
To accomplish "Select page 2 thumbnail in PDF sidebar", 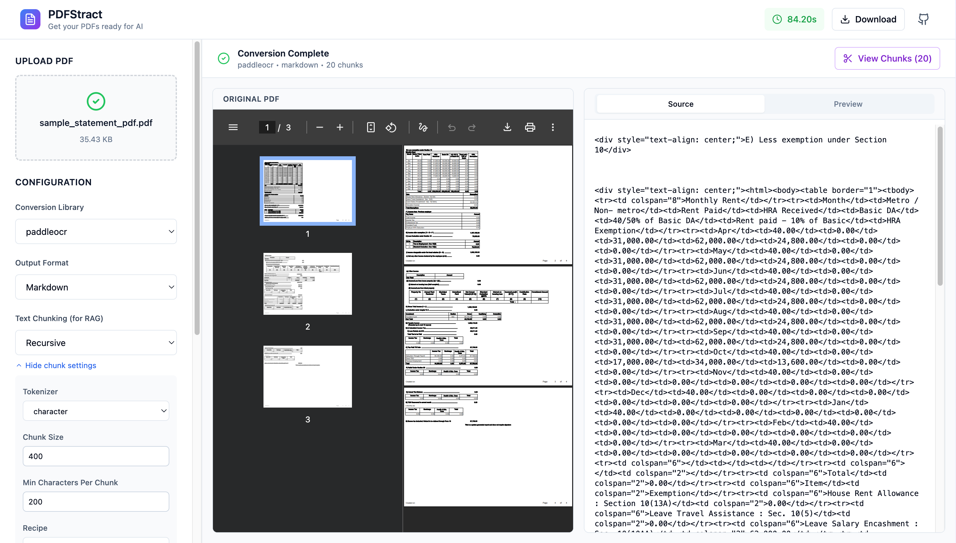I will tap(307, 284).
